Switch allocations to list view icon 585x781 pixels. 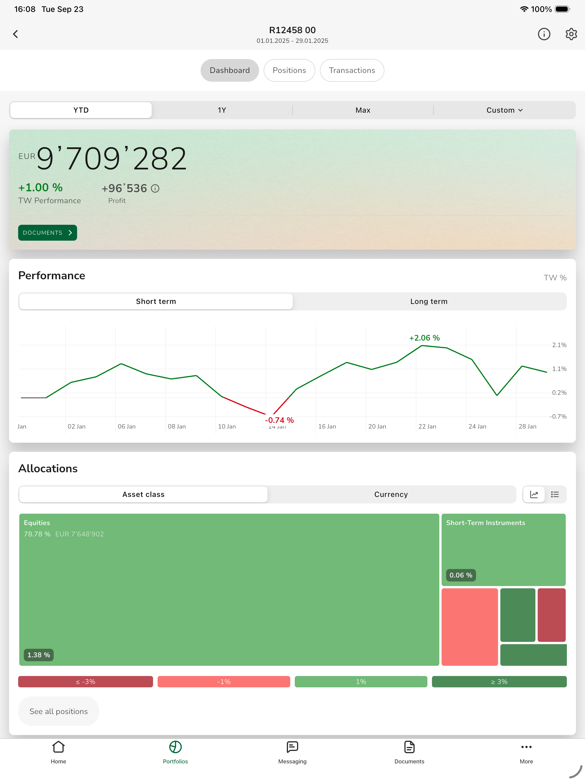(555, 494)
